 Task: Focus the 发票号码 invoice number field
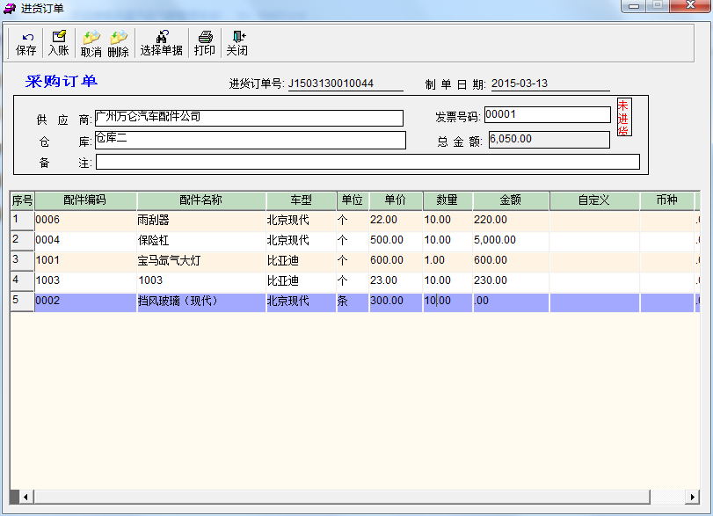[x=548, y=114]
